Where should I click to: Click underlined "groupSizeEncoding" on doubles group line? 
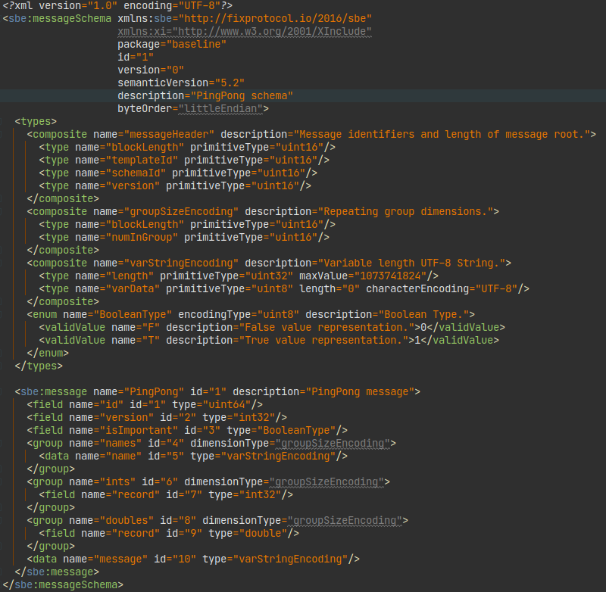[x=345, y=521]
